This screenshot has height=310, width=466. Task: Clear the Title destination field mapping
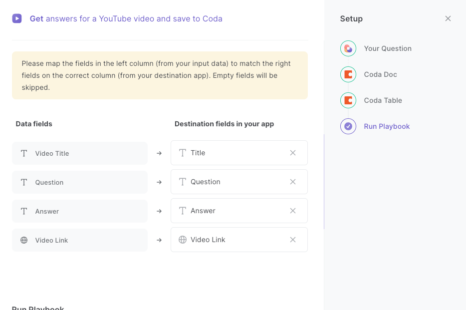293,153
